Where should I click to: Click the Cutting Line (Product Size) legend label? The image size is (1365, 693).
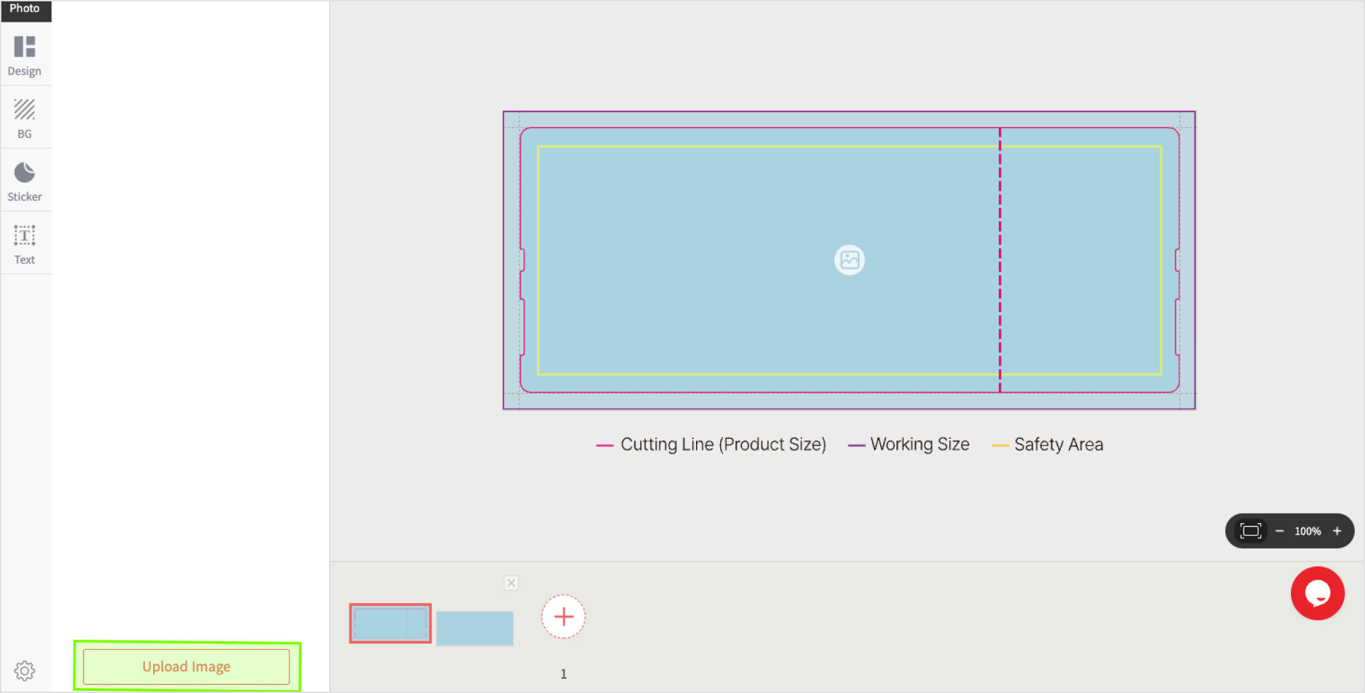click(722, 445)
